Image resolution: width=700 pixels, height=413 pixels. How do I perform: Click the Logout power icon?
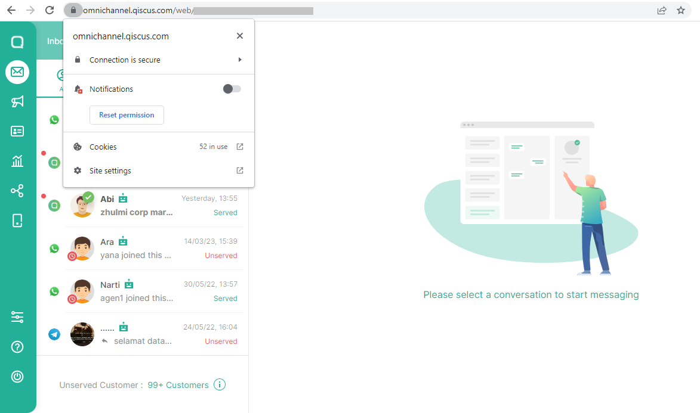[17, 377]
